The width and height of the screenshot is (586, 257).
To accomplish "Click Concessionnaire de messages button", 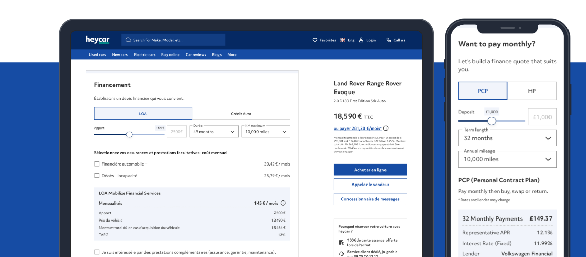I will click(x=370, y=199).
